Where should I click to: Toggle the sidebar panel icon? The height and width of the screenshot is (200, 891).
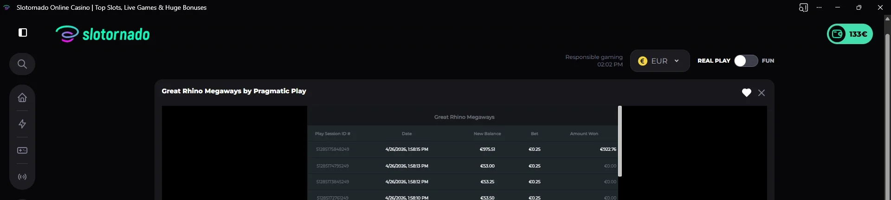tap(23, 32)
